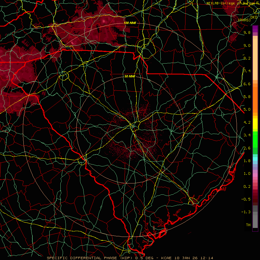Click the pale peach band of the color scale
The width and height of the screenshot is (260, 260).
click(255, 59)
